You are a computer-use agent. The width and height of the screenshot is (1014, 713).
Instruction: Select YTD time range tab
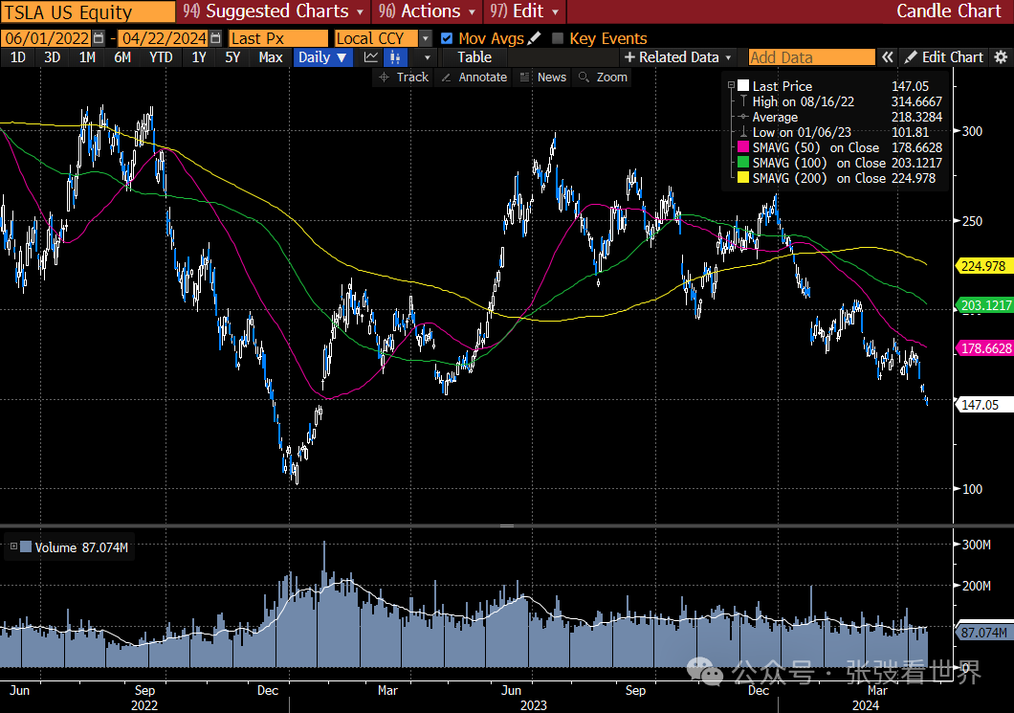[161, 56]
